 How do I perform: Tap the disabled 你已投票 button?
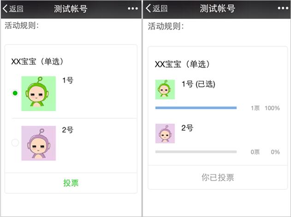217,177
